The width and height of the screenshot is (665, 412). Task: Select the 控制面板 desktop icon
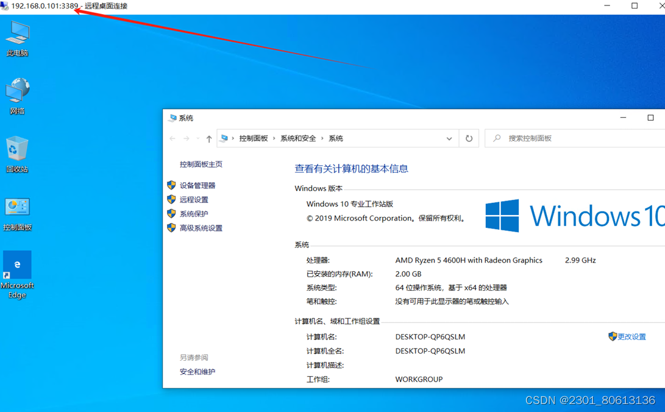18,214
